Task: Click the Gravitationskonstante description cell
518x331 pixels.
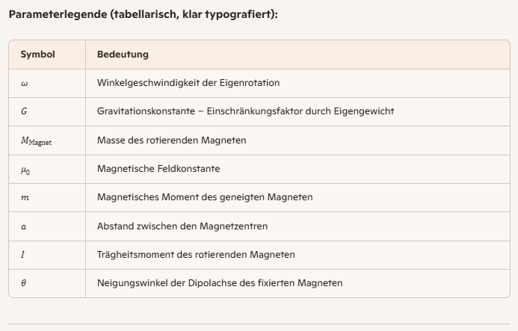Action: (x=245, y=111)
